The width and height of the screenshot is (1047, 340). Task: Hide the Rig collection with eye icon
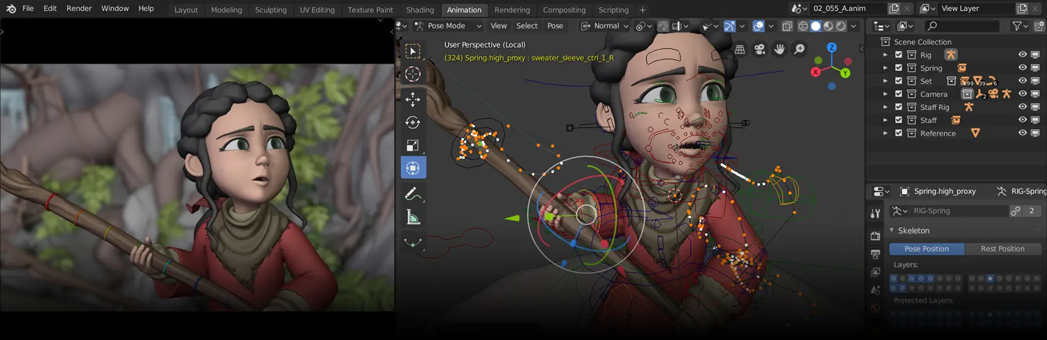click(x=1022, y=55)
